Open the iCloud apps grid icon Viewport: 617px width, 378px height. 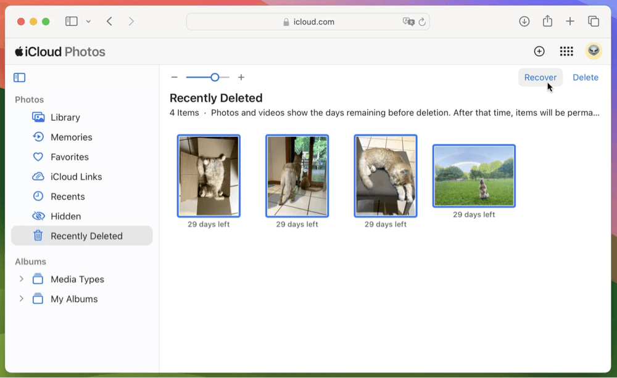pos(566,51)
